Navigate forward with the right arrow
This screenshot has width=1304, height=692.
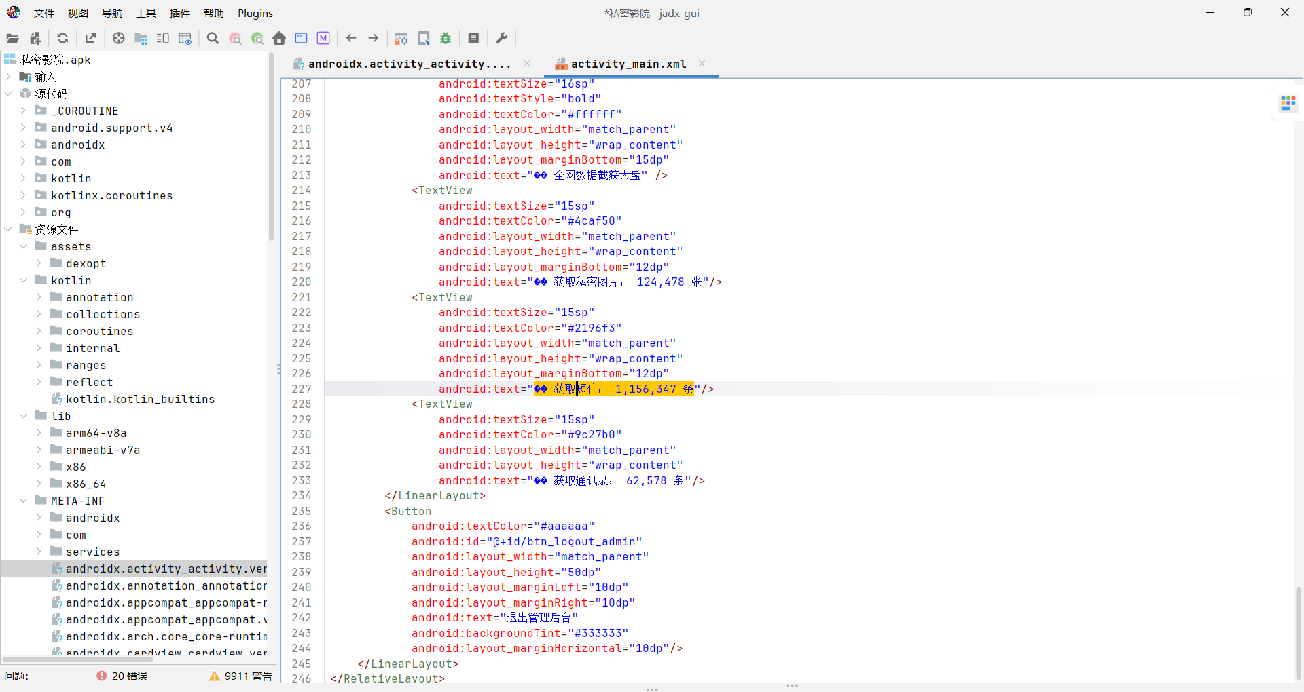[x=374, y=39]
